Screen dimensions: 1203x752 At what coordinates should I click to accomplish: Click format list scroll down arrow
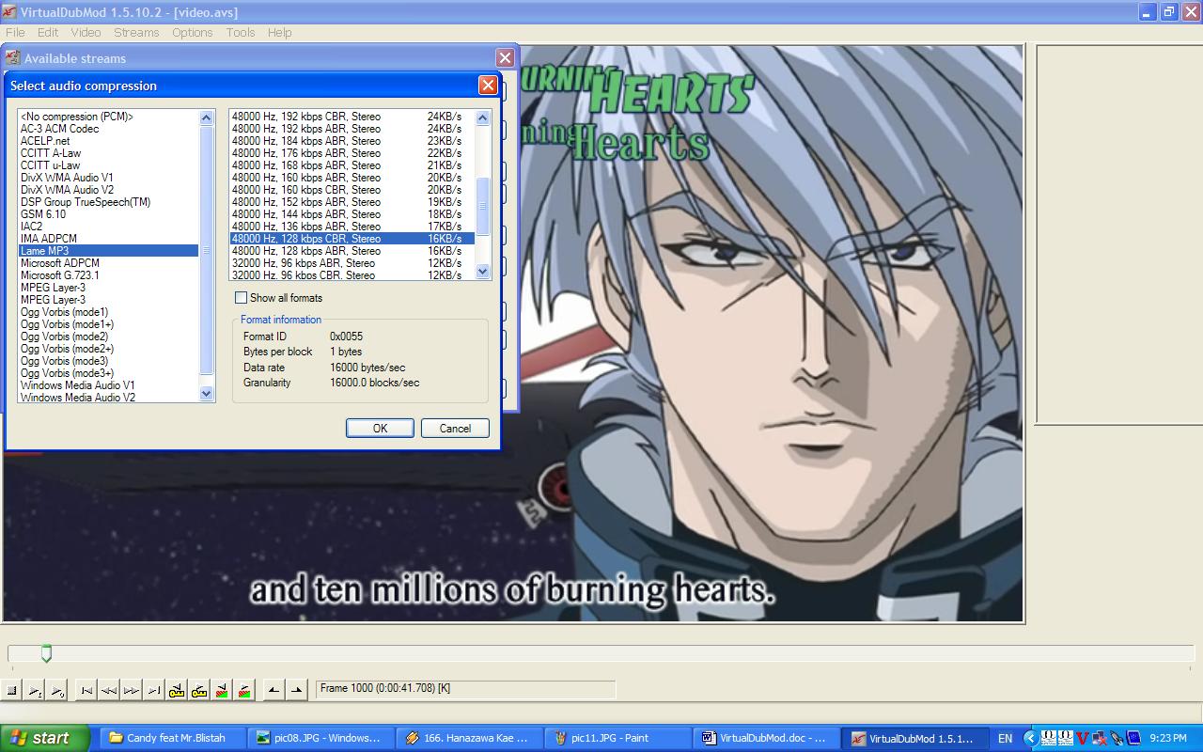coord(483,272)
